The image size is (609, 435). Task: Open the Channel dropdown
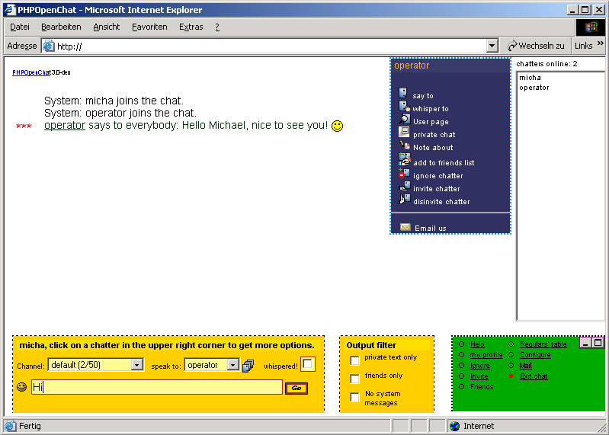click(x=137, y=365)
